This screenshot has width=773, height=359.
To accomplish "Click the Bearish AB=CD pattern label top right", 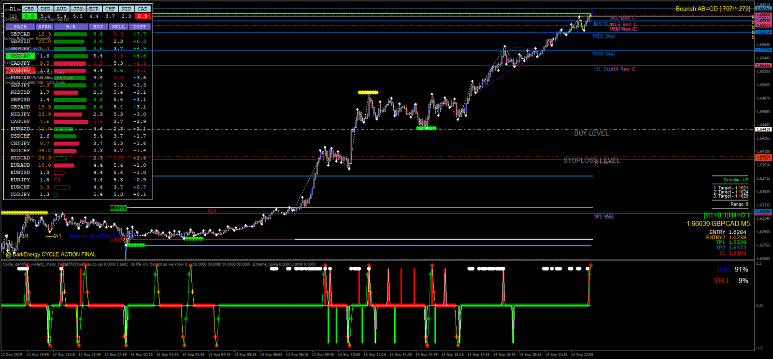I will tap(713, 9).
